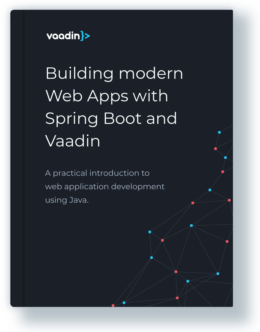Viewport: 260px width, 332px height.
Task: Click the red dot beside the title edge
Action: pyautogui.click(x=215, y=148)
